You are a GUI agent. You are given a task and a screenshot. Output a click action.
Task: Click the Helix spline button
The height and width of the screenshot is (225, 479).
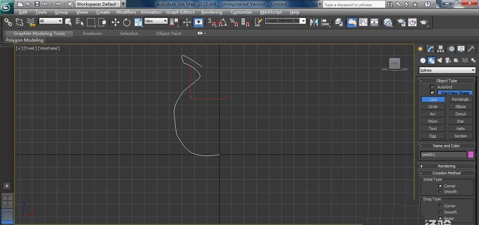click(460, 129)
